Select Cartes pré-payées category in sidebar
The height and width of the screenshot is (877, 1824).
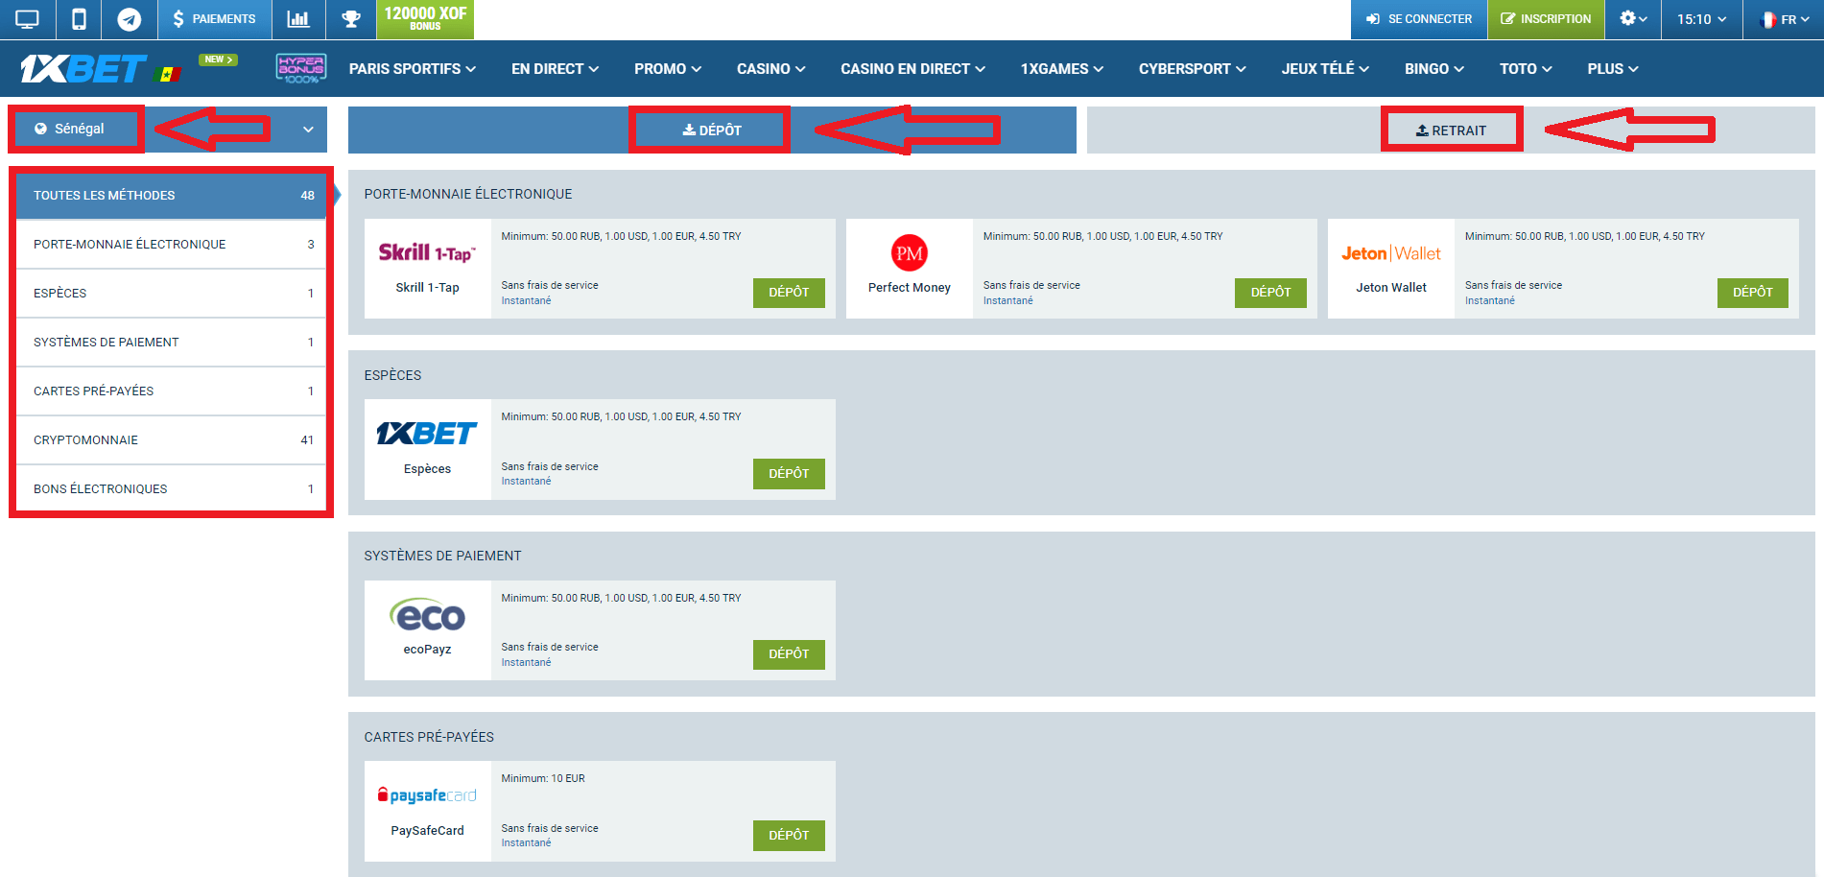click(x=172, y=391)
